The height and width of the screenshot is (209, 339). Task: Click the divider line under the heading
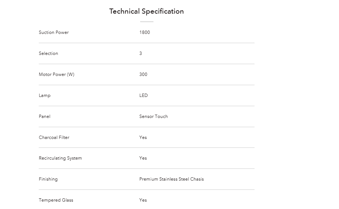[147, 22]
